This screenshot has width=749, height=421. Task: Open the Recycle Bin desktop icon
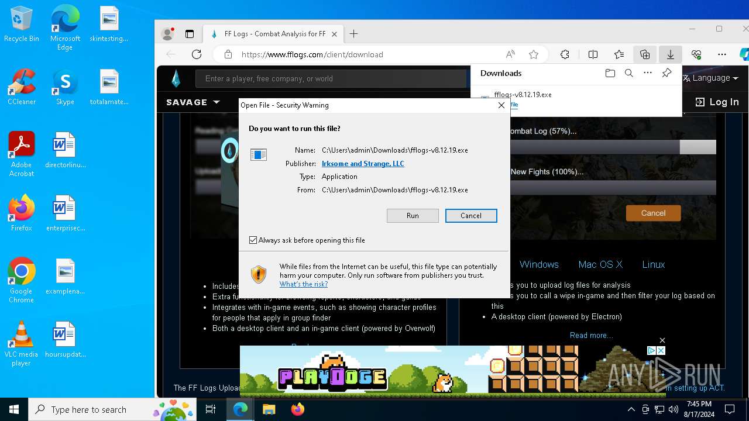pyautogui.click(x=22, y=25)
